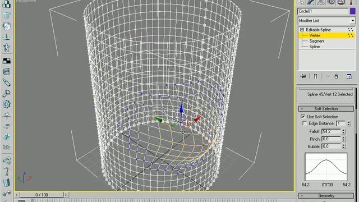This screenshot has height=202, width=359.
Task: Collapse the Editable Spline tree node
Action: click(302, 30)
